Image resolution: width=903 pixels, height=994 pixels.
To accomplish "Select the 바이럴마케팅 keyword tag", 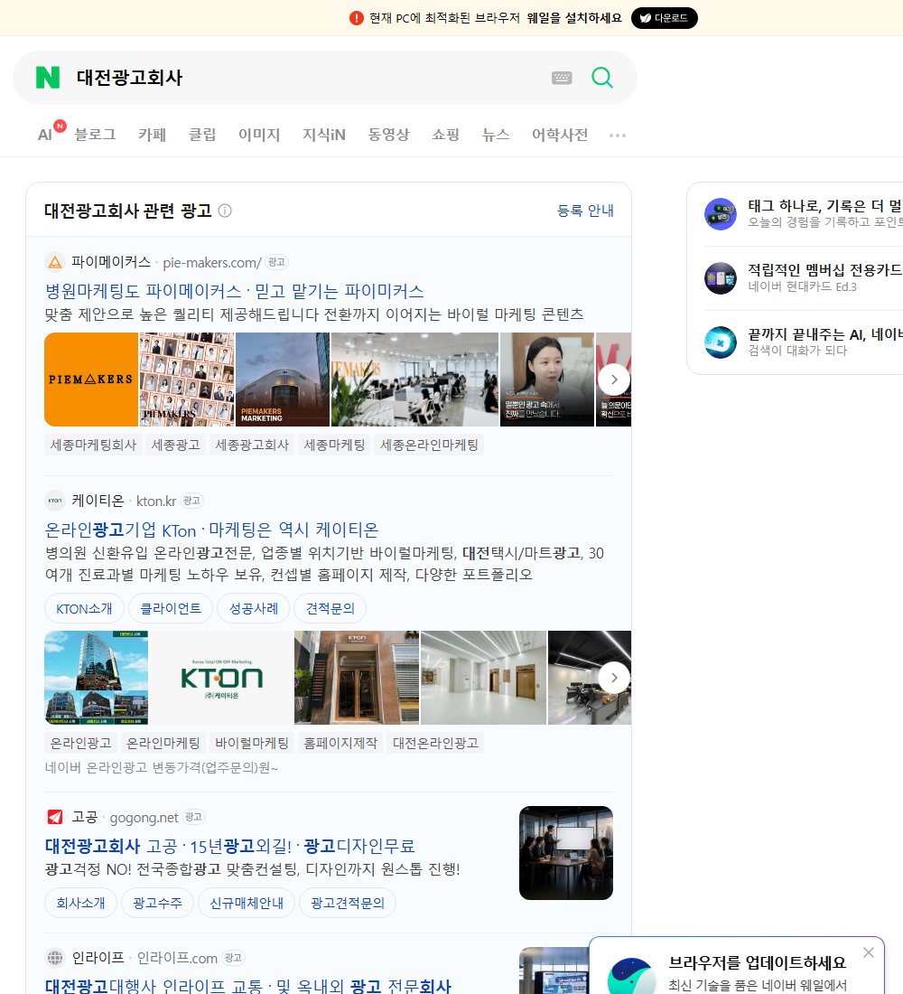I will (x=252, y=743).
